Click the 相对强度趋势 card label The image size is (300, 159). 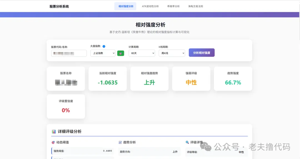(x=149, y=73)
